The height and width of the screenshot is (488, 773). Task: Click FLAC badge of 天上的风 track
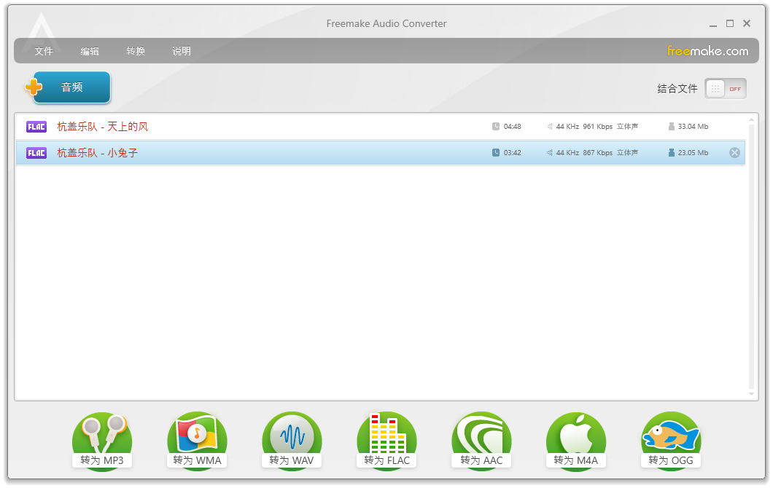[36, 127]
